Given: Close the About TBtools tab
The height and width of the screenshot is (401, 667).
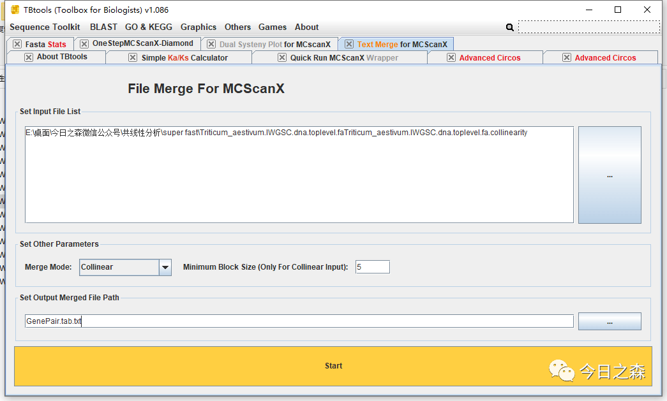Looking at the screenshot, I should pyautogui.click(x=29, y=57).
